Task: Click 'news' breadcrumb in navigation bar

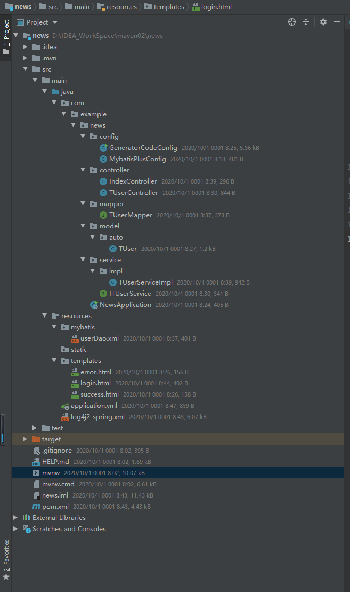Action: (19, 7)
